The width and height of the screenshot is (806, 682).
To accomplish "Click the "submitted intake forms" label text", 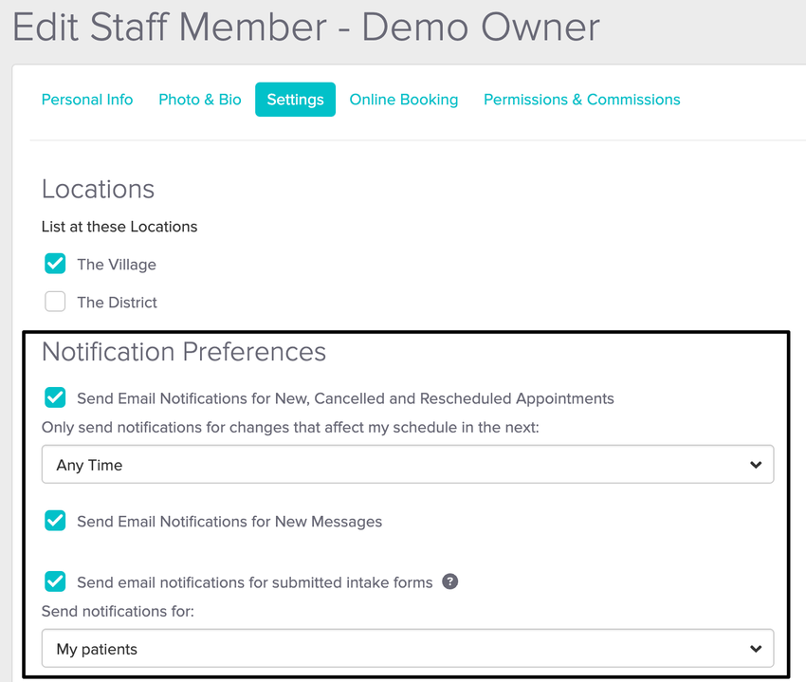I will pos(254,582).
